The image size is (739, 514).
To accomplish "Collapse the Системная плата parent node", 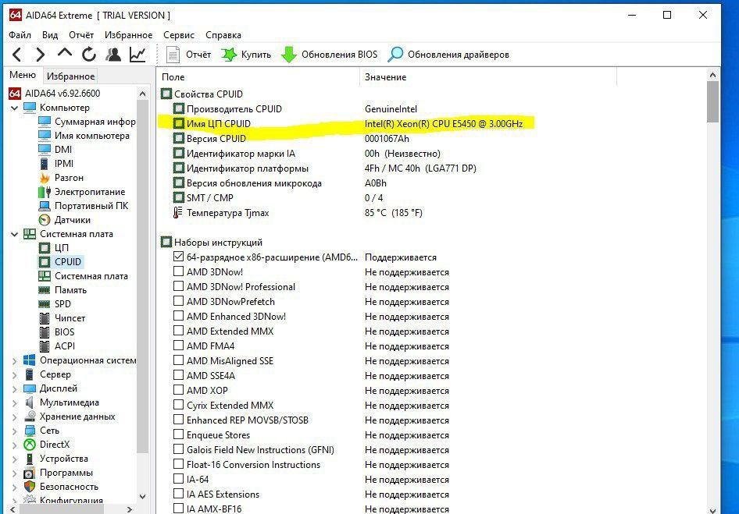I will click(x=15, y=234).
